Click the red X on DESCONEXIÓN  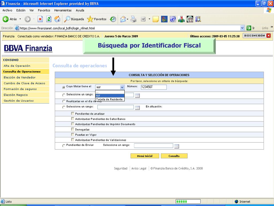click(269, 36)
